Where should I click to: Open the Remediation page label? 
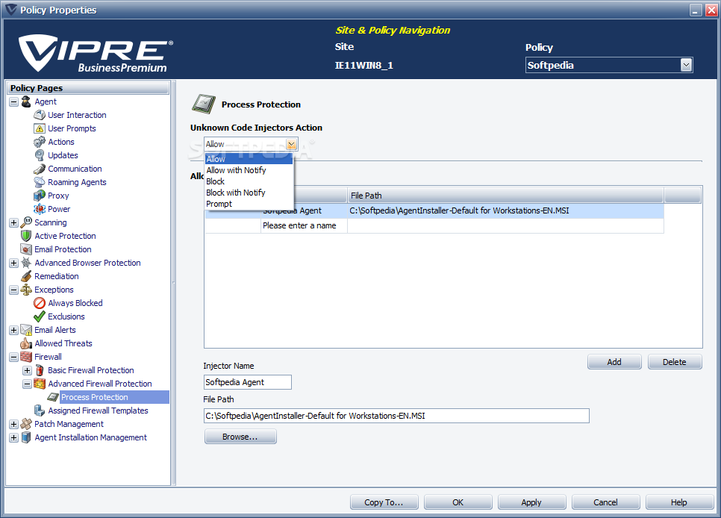click(57, 276)
